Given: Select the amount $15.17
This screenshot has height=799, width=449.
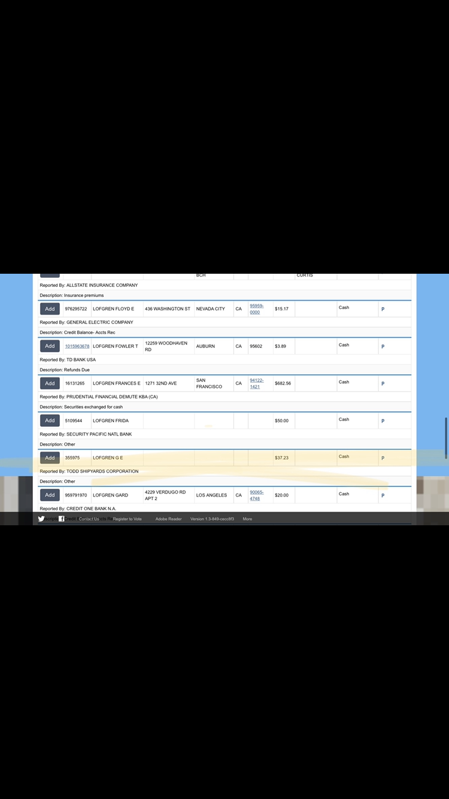Looking at the screenshot, I should click(282, 309).
